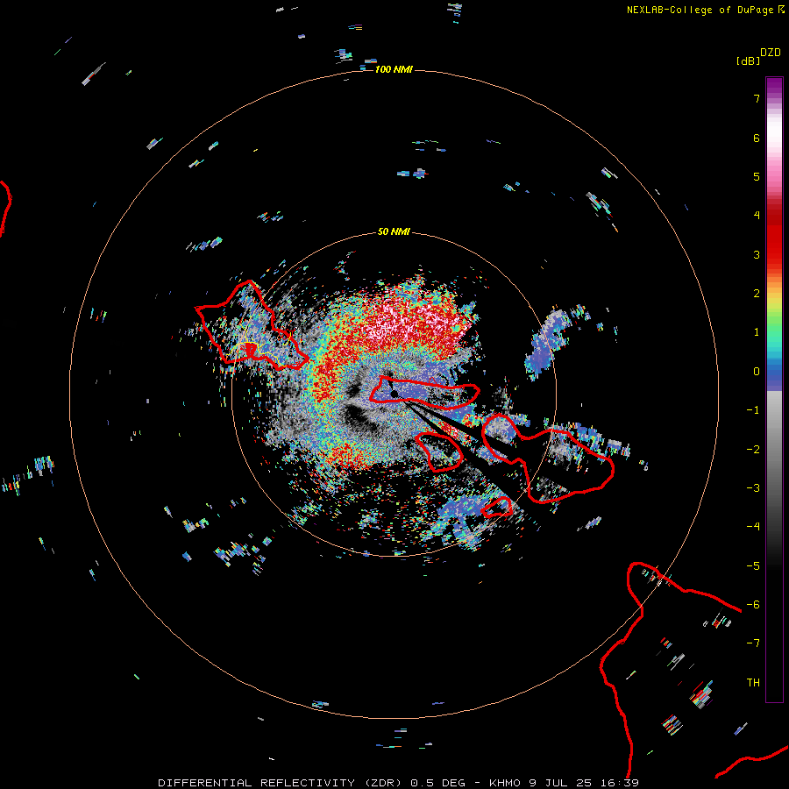
Task: Click the magenta top of the color bar
Action: (x=774, y=86)
